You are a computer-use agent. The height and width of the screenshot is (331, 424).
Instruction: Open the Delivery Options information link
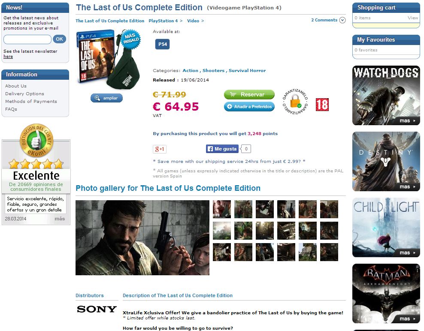click(x=24, y=94)
